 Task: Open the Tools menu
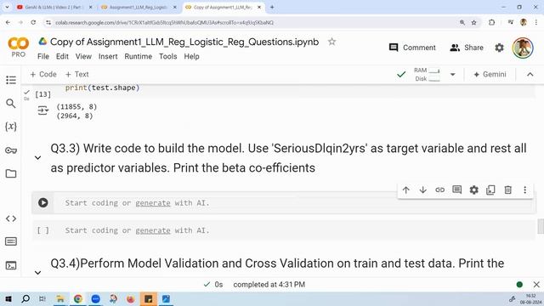168,56
